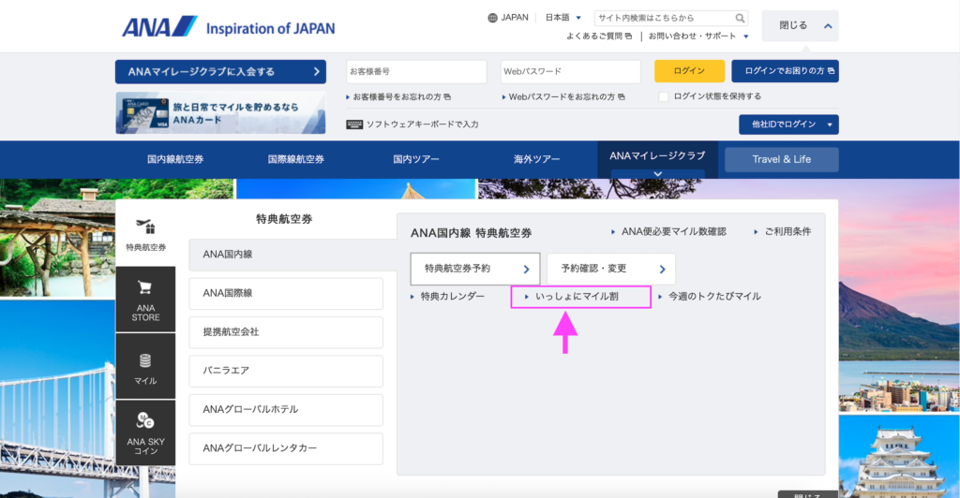Open the ANA SKY コイン icon
Image resolution: width=960 pixels, height=498 pixels.
145,433
